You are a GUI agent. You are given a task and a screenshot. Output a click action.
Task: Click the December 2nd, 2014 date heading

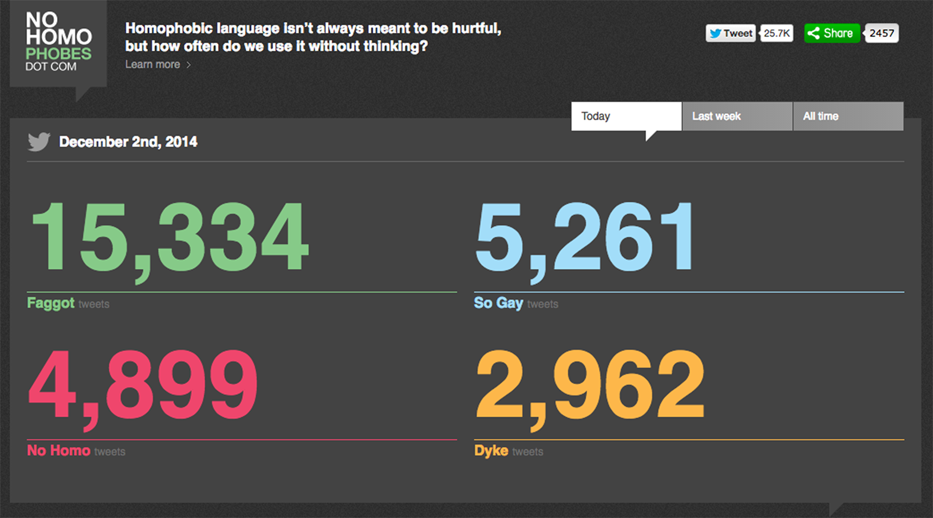128,142
